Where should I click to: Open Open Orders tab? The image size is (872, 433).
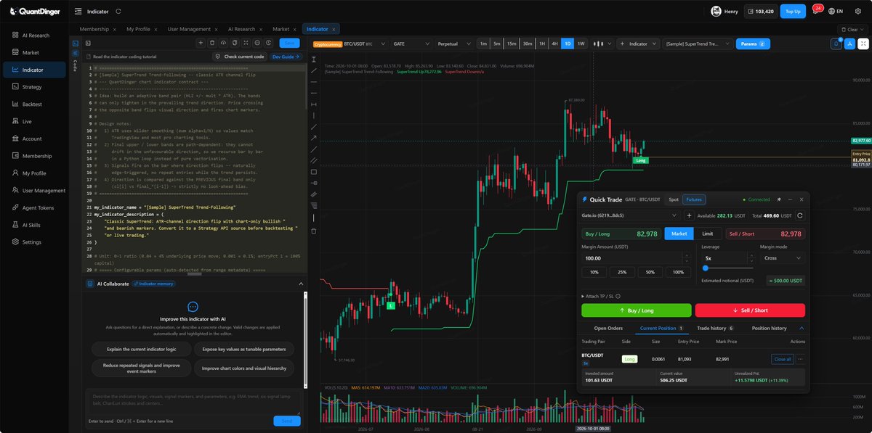tap(608, 328)
